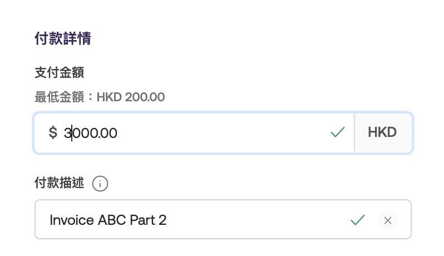
Task: Click the 3000.00 amount value text
Action: pos(90,133)
